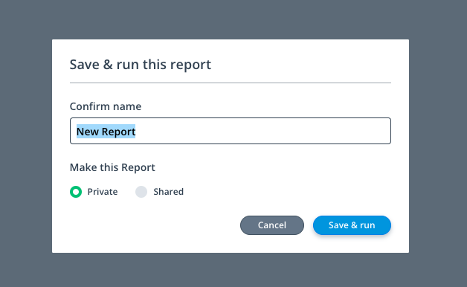
Task: Click the Private option label text
Action: pos(103,192)
